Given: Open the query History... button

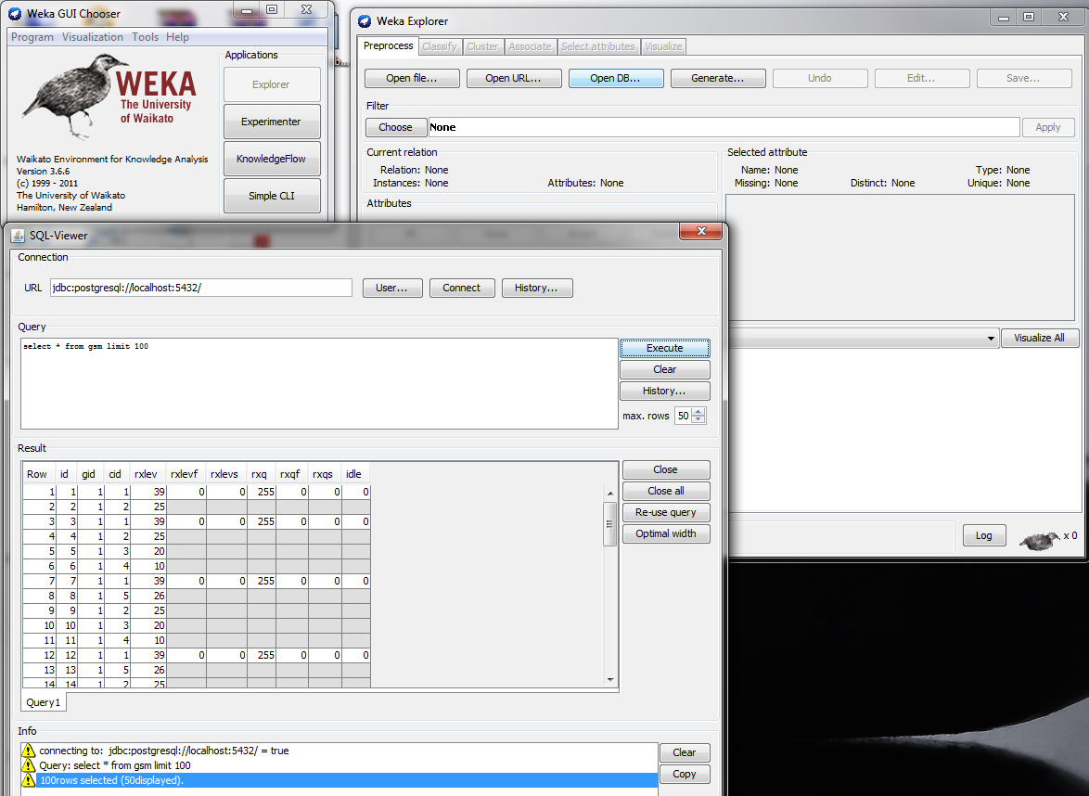Looking at the screenshot, I should pyautogui.click(x=665, y=392).
